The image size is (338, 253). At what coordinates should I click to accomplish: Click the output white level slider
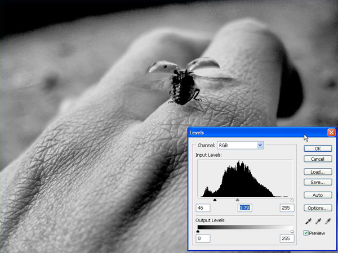[292, 231]
